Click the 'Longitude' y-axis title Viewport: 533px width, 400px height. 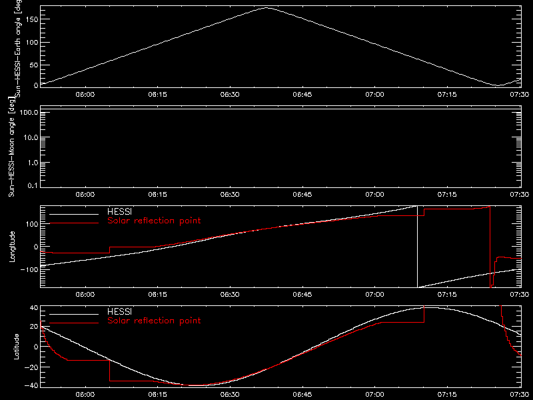click(x=12, y=247)
